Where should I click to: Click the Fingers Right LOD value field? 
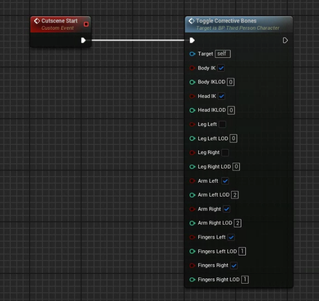245,279
